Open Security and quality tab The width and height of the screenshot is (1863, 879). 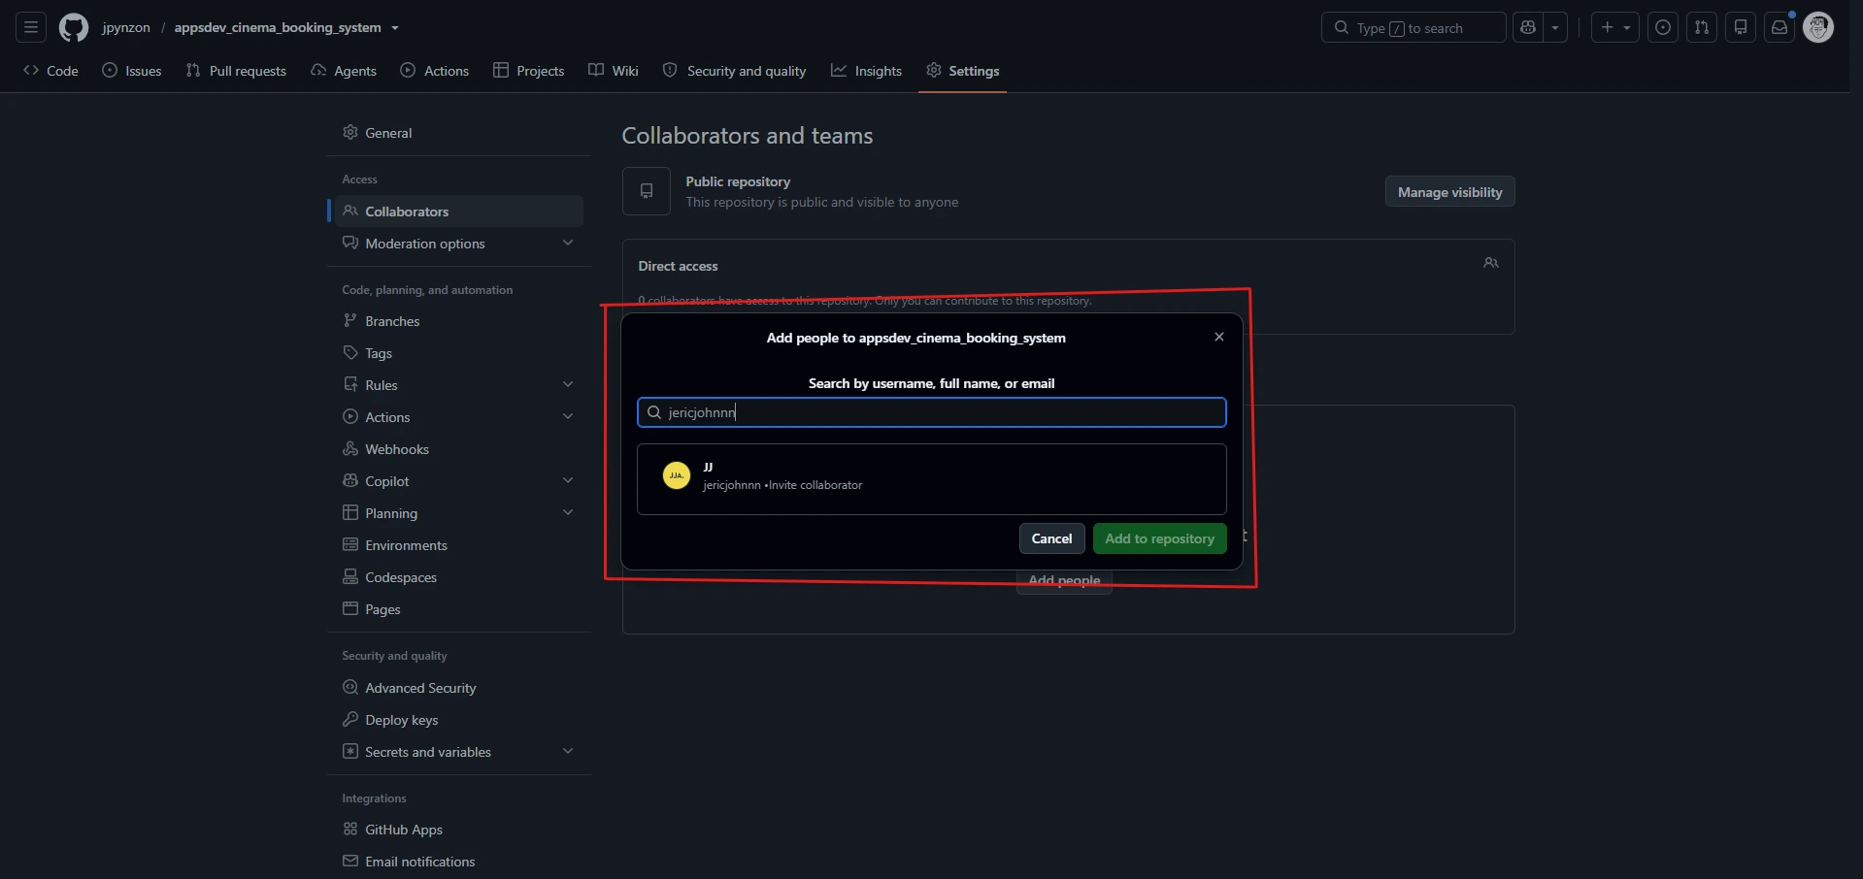(x=735, y=71)
